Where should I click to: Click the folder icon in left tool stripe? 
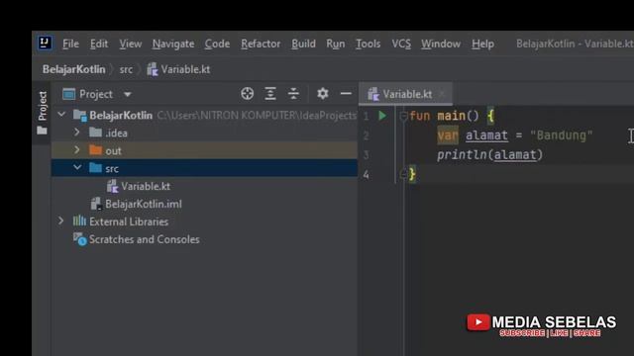click(42, 131)
